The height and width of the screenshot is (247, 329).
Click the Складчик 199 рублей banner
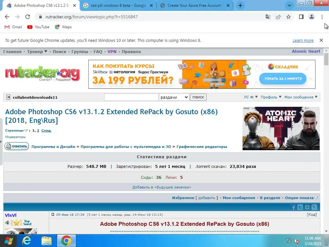[x=202, y=74]
